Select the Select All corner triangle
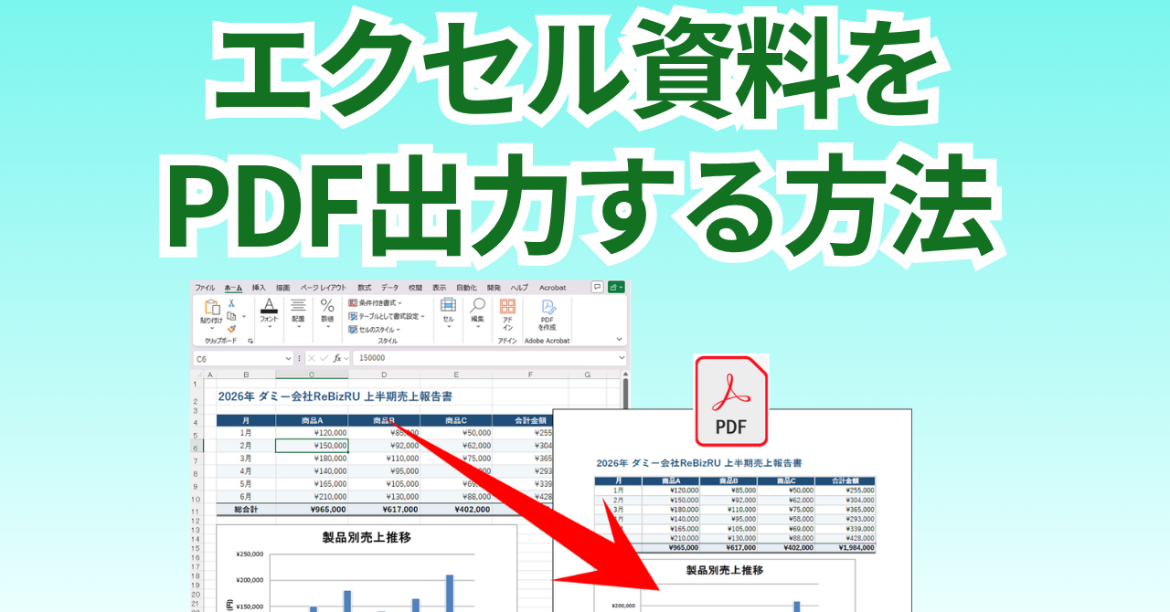The height and width of the screenshot is (612, 1170). [x=197, y=375]
